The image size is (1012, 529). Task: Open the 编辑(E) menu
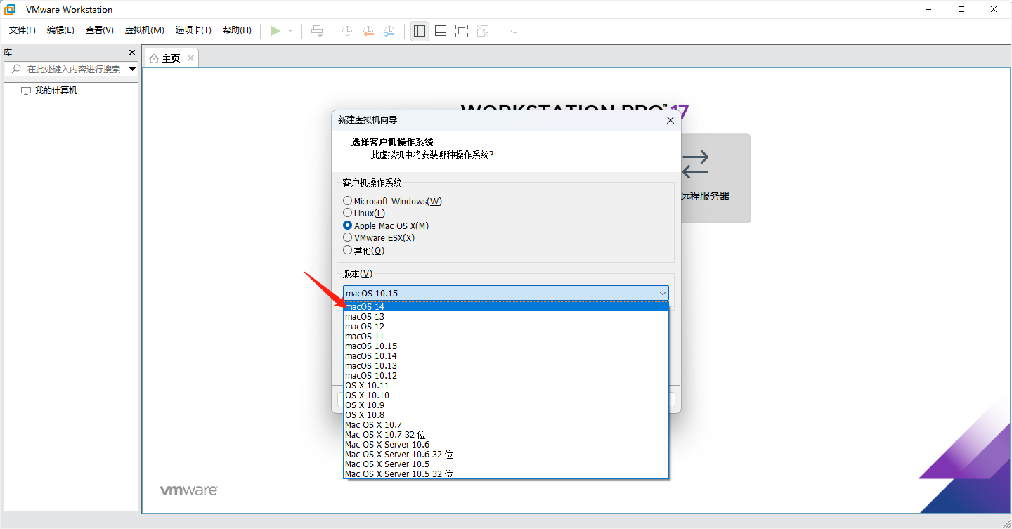point(60,30)
